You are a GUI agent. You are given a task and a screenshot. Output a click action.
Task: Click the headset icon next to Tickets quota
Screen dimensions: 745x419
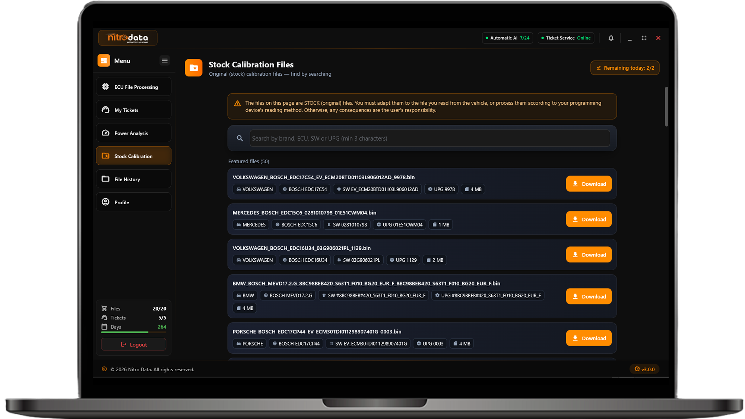[104, 318]
